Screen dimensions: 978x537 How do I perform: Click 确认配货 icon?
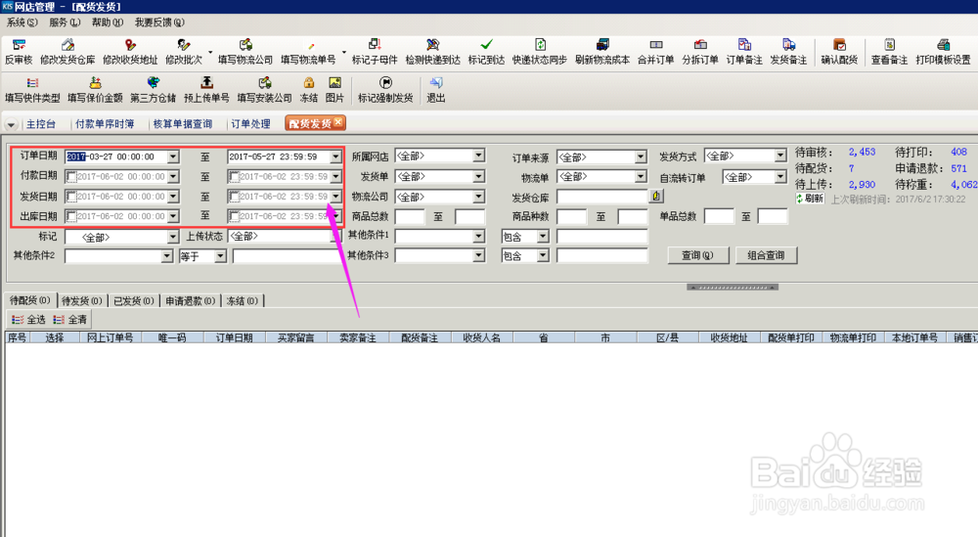(839, 52)
